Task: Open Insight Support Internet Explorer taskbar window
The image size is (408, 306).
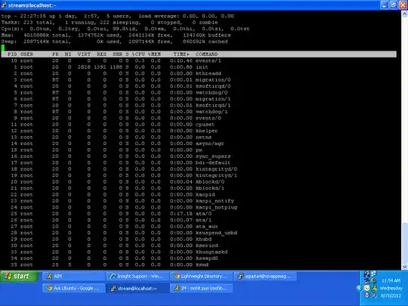Action: [x=138, y=277]
